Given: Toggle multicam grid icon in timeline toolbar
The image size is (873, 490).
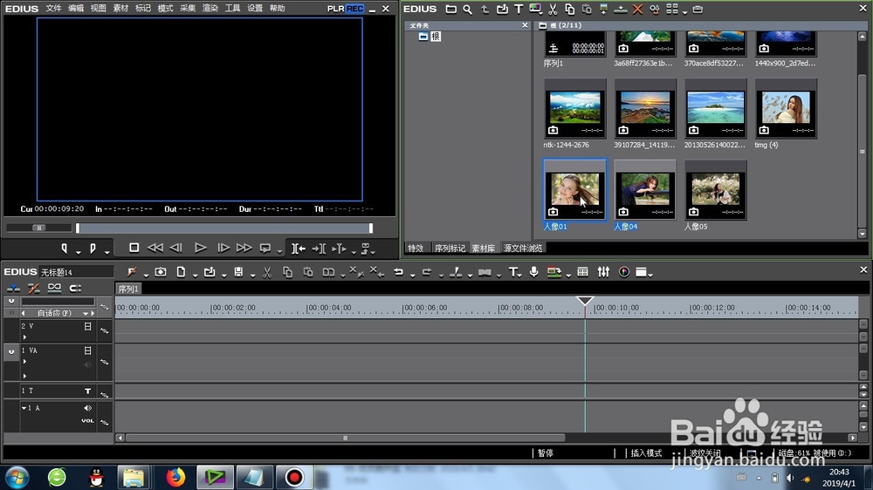Looking at the screenshot, I should click(x=582, y=272).
